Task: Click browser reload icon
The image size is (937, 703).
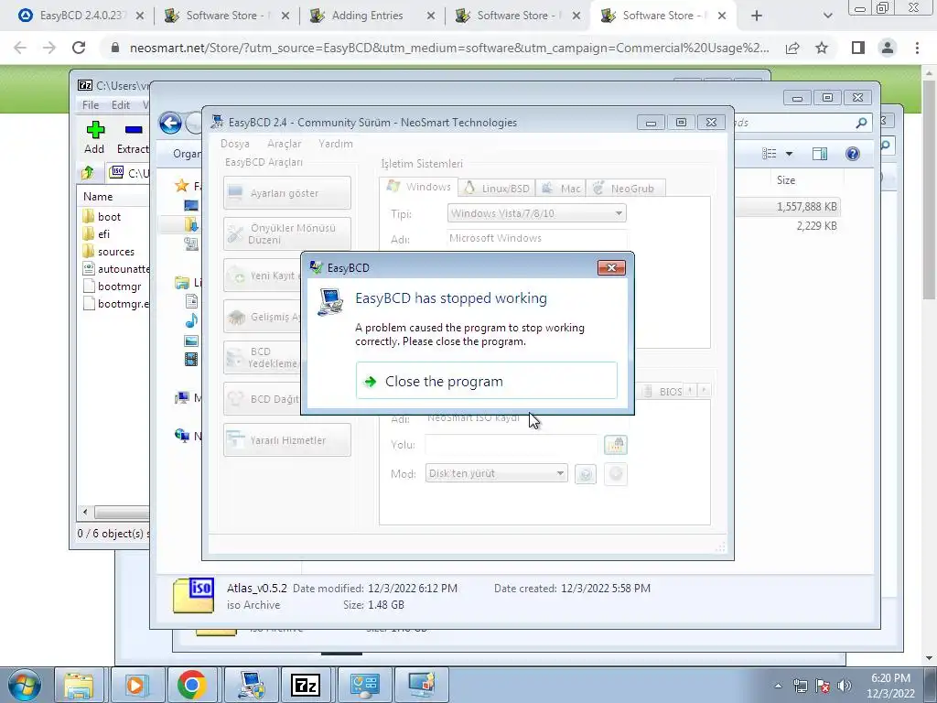Action: tap(79, 48)
